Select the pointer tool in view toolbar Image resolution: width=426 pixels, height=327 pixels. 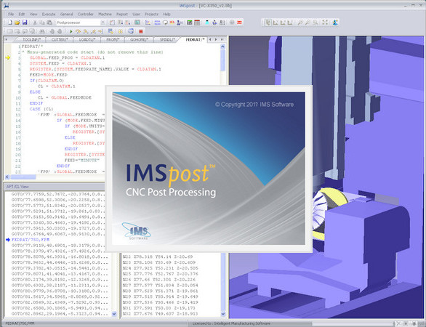[268, 23]
